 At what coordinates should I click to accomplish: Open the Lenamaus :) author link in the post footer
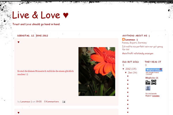[x=26, y=101]
